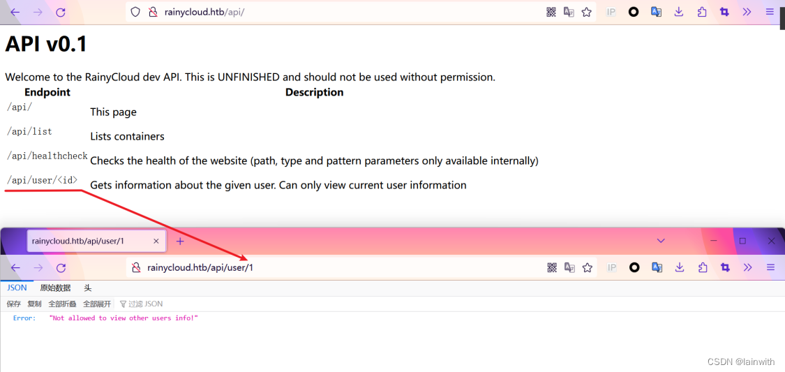Open the blue translator extension in upper toolbar
Viewport: 785px width, 372px height.
657,13
